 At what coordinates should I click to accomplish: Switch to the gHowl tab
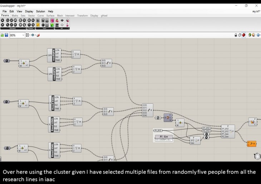pos(104,16)
